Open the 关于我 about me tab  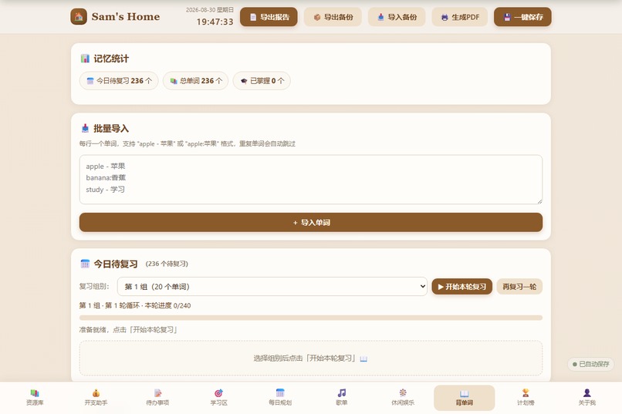tap(587, 397)
